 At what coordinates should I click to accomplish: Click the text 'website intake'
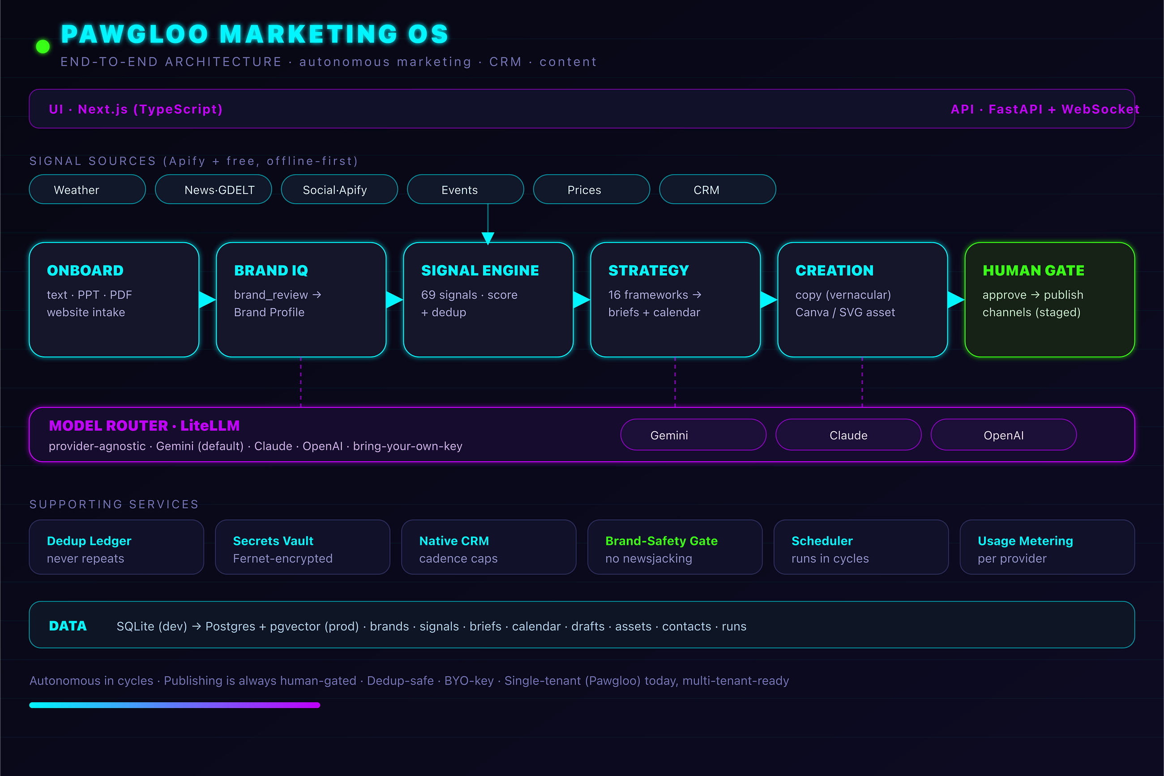coord(86,312)
